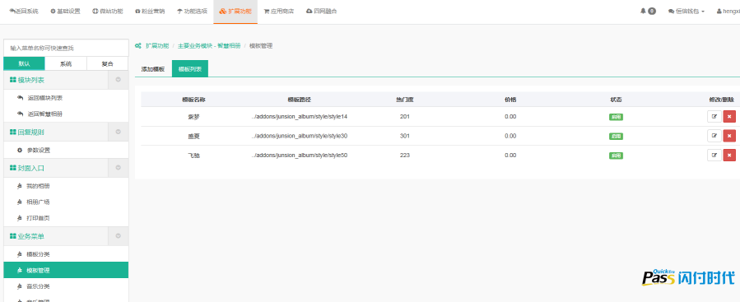Open 粉丝营销 in top navigation
This screenshot has width=740, height=302.
point(150,11)
